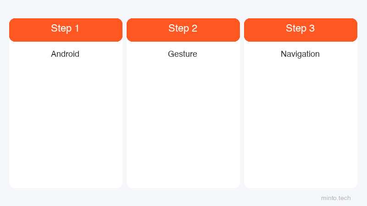
Task: Click the numeral 1 in the first header
Action: [77, 28]
